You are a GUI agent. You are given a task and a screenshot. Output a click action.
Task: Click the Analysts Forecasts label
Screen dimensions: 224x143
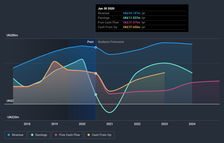[111, 42]
